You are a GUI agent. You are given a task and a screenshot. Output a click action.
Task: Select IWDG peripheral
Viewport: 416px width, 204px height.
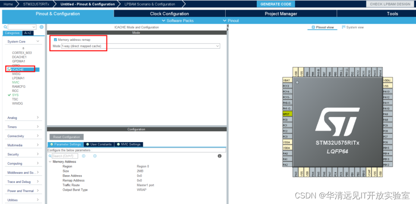[16, 74]
